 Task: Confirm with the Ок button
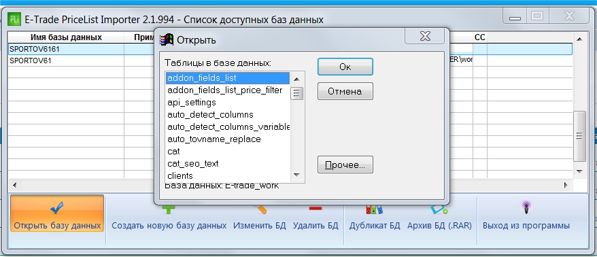click(345, 67)
